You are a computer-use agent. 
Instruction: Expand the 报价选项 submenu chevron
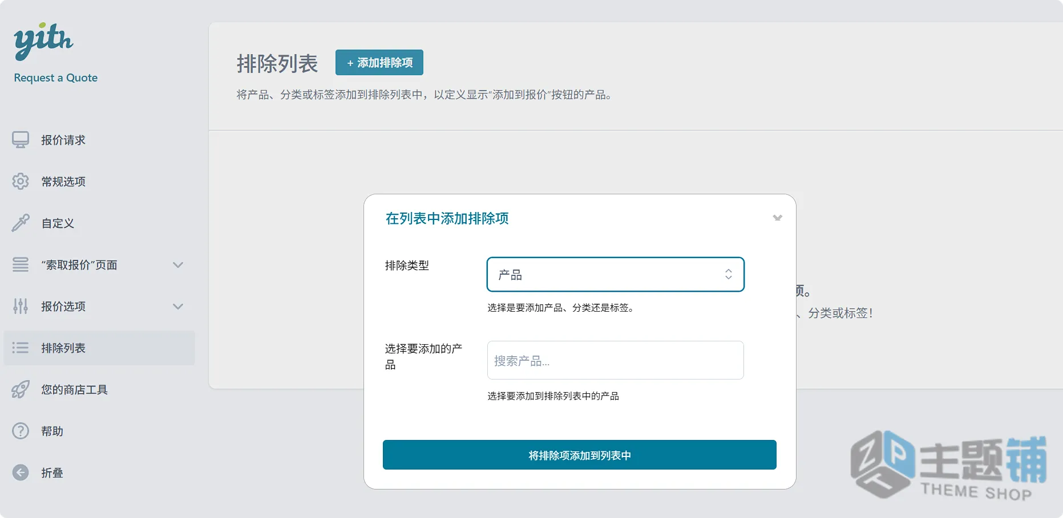pyautogui.click(x=178, y=307)
